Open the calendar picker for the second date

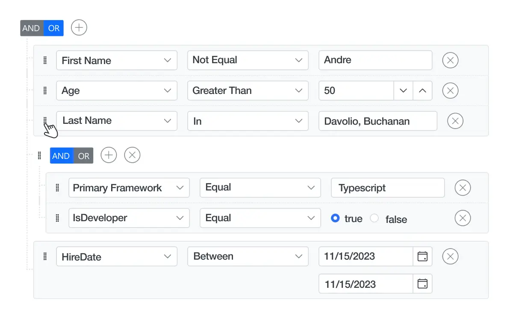422,284
